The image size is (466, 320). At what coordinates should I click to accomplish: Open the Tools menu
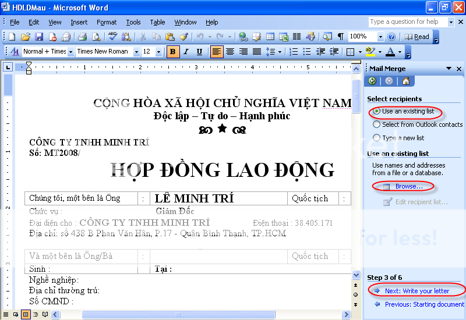[133, 22]
